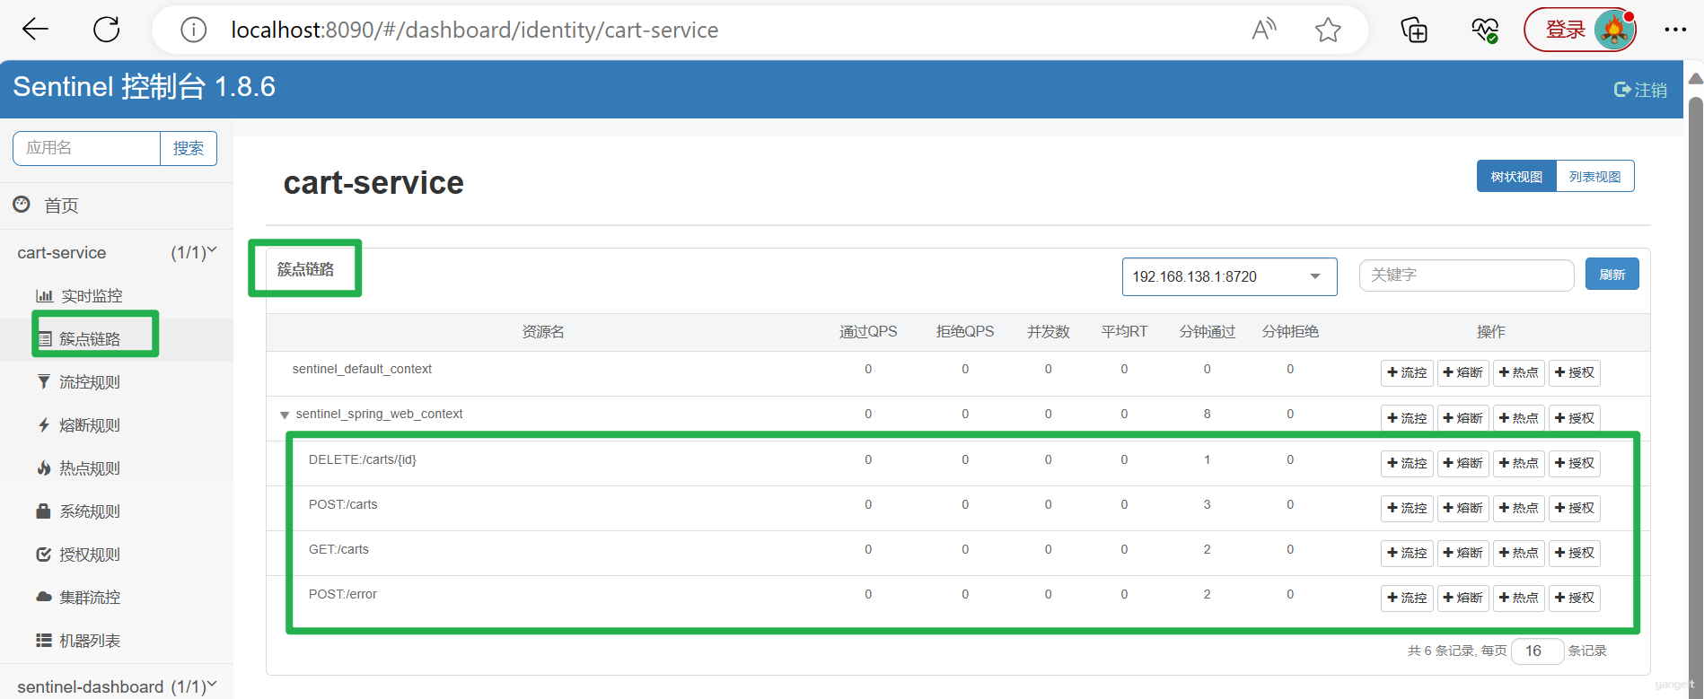Add 流控 rule for GET:/carts

(1407, 553)
